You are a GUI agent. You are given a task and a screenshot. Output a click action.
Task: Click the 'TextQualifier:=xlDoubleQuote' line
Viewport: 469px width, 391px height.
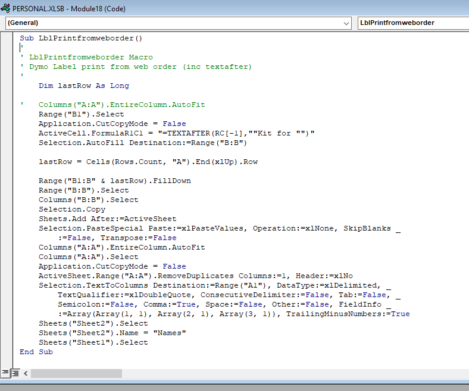coord(229,295)
